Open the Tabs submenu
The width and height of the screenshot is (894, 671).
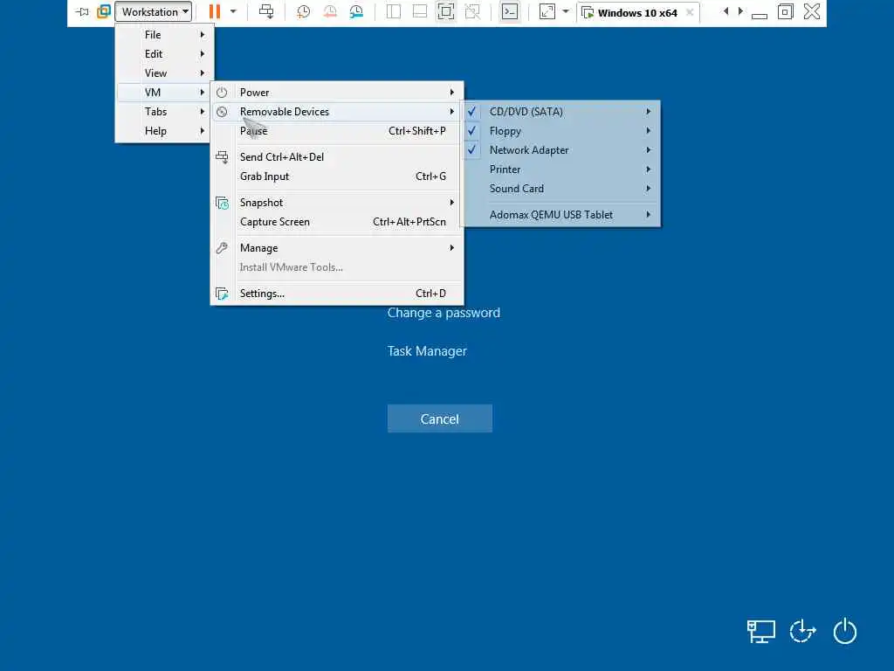point(165,112)
